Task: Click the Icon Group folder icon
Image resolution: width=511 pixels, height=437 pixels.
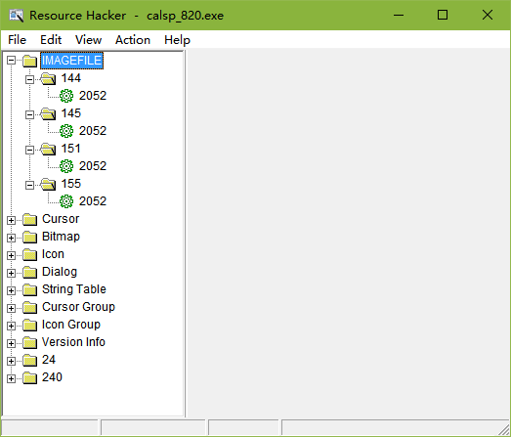Action: tap(29, 326)
